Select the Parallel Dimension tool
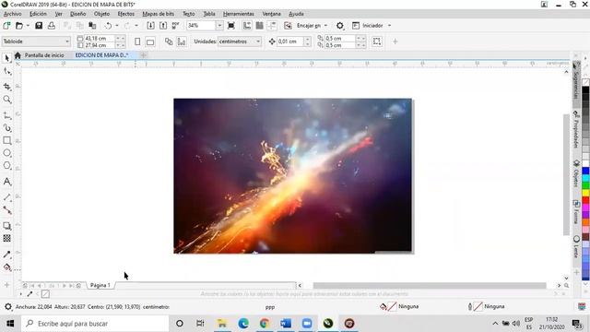The width and height of the screenshot is (590, 332). [x=6, y=197]
